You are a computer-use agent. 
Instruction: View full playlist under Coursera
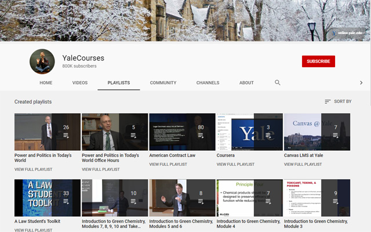pyautogui.click(x=235, y=164)
